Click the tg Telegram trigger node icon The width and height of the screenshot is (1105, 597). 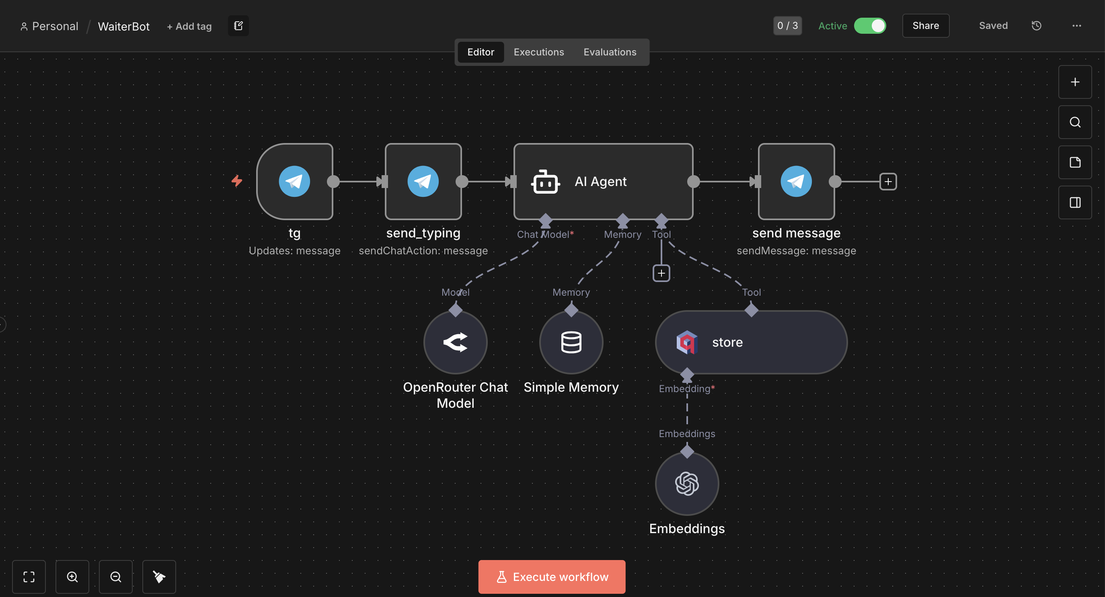pyautogui.click(x=294, y=181)
